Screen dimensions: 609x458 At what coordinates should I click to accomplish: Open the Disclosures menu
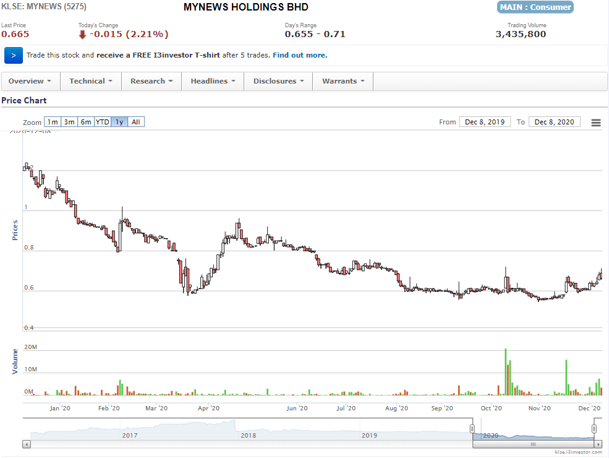point(279,81)
